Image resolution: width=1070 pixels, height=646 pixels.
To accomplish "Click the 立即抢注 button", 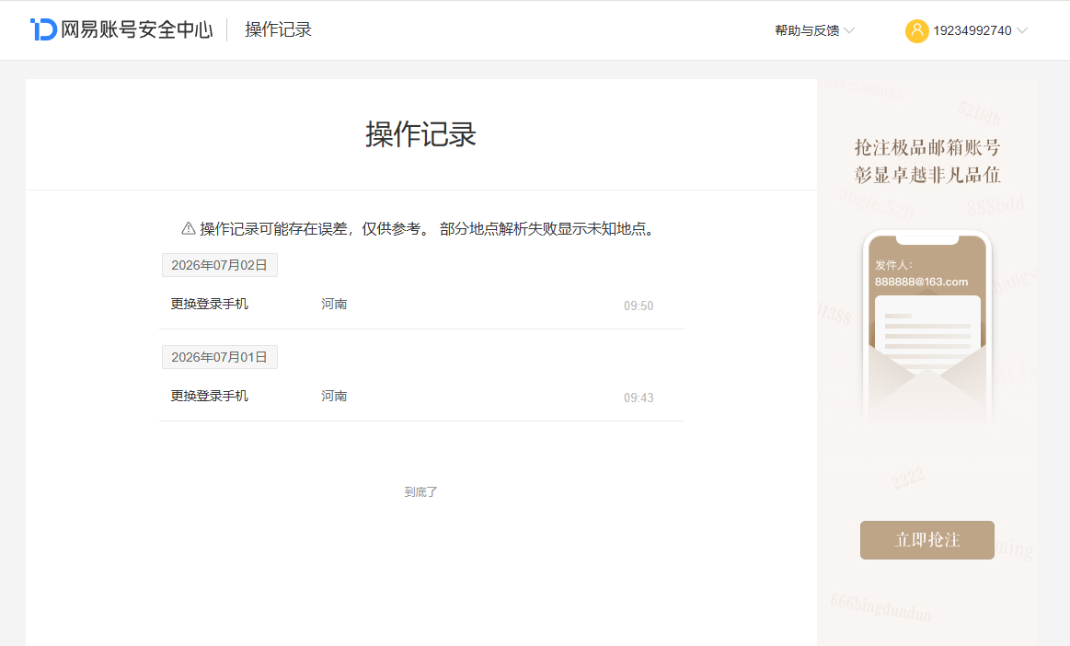I will pos(926,540).
